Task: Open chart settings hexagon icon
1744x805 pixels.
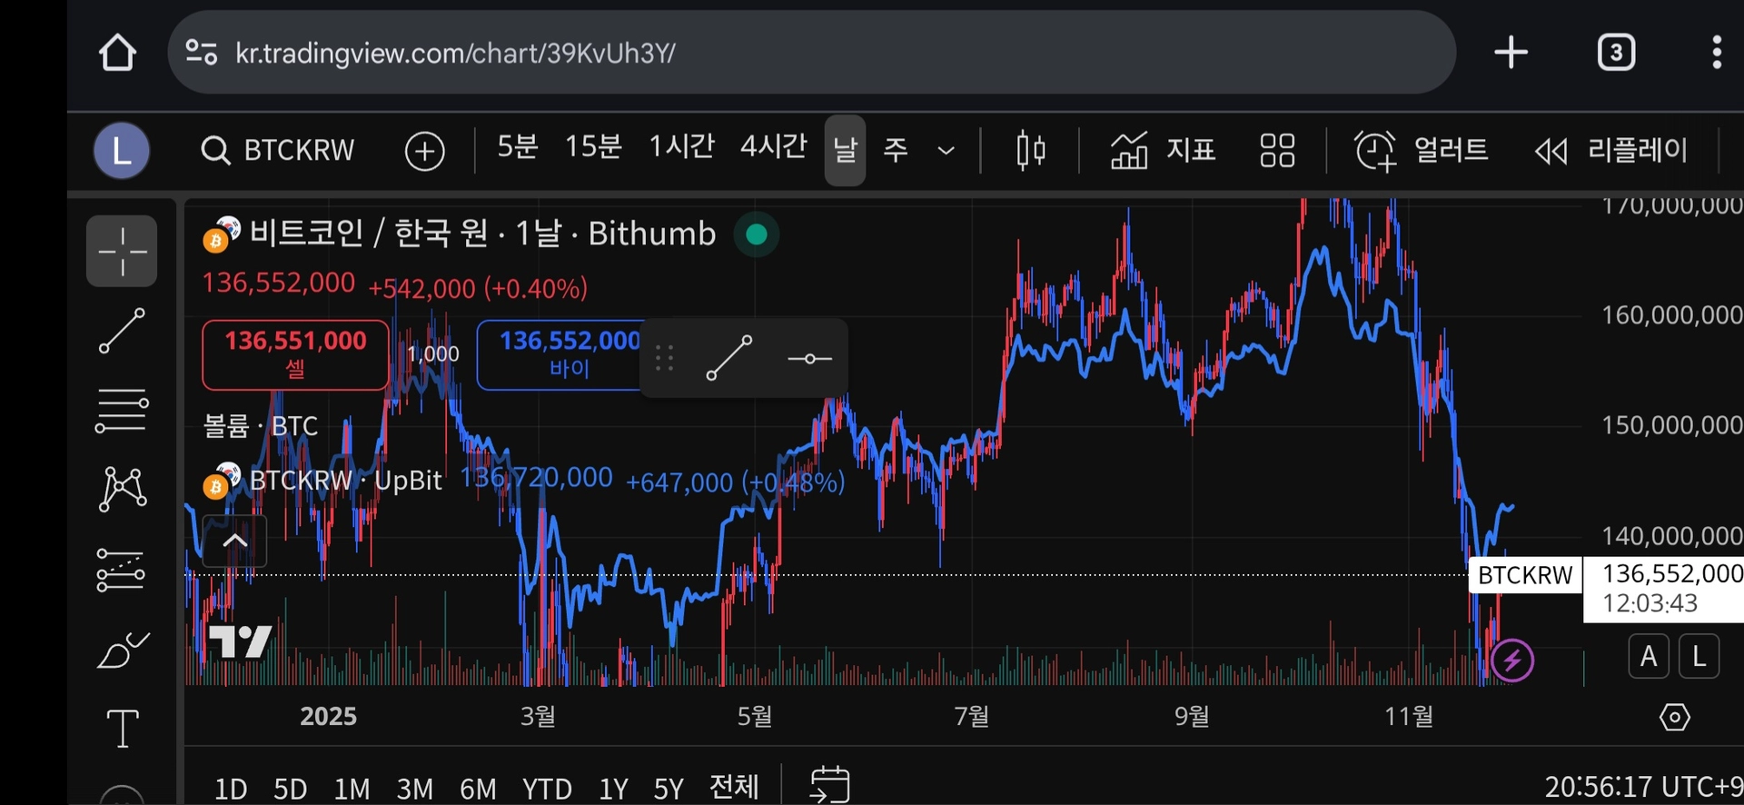Action: 1674,717
